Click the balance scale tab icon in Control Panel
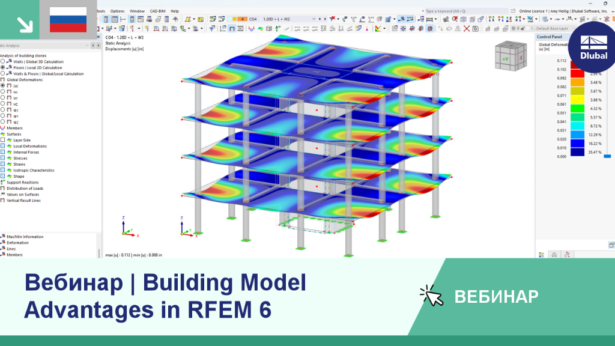This screenshot has width=615, height=346. pyautogui.click(x=554, y=255)
